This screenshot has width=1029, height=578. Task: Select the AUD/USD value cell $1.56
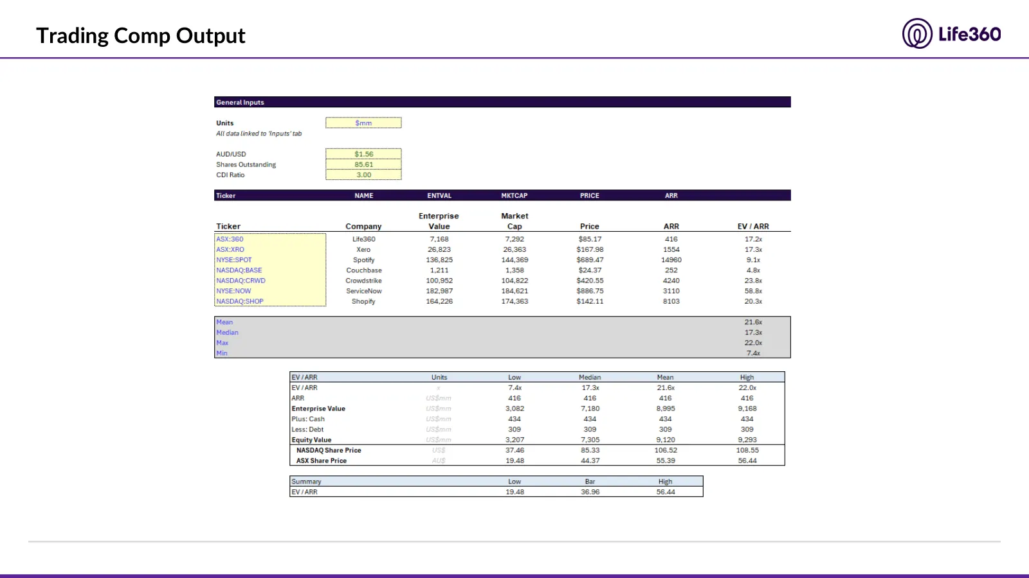click(363, 154)
